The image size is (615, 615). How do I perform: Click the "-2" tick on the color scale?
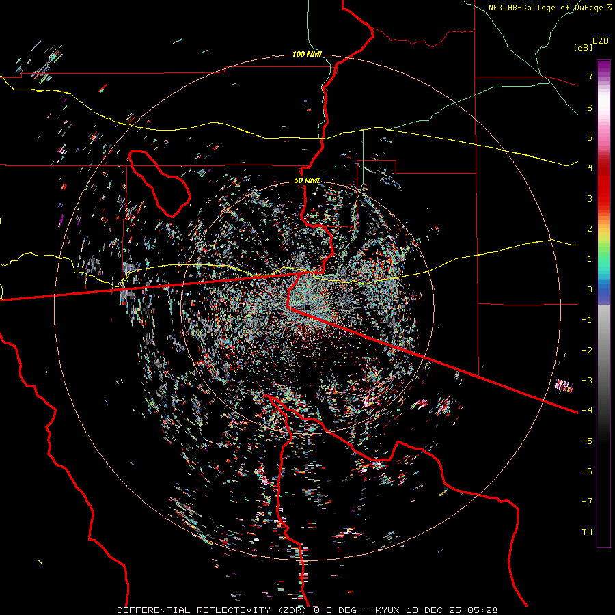click(x=587, y=351)
